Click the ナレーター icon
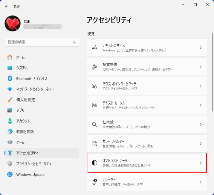 point(94,182)
